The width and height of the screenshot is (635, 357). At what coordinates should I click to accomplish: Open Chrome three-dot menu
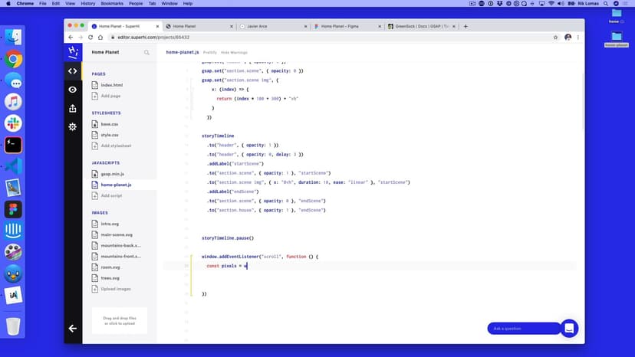click(579, 37)
